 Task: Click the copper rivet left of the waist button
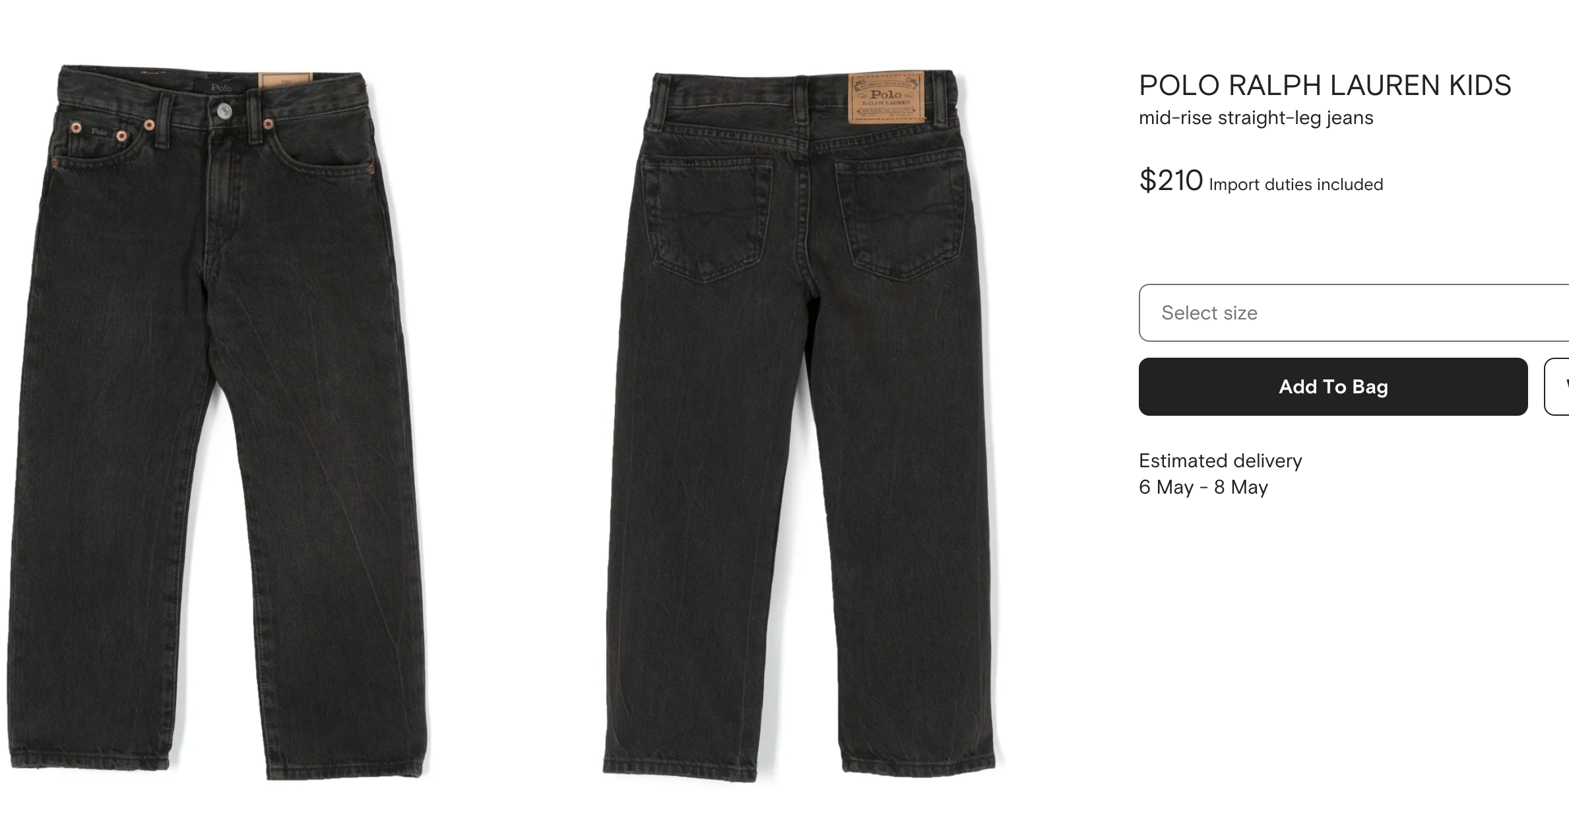149,125
